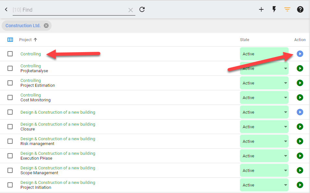Click the back arrow icon

[6, 10]
